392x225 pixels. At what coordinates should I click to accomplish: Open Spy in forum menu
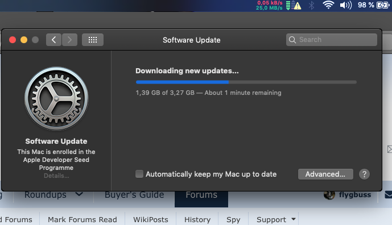click(233, 219)
